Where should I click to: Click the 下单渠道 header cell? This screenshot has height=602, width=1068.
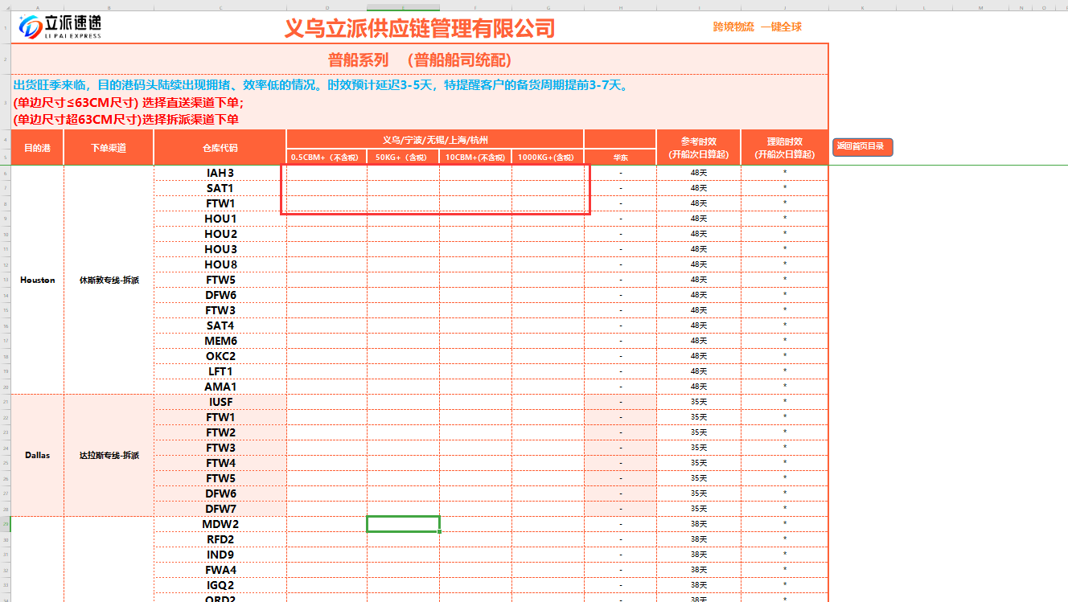point(109,148)
